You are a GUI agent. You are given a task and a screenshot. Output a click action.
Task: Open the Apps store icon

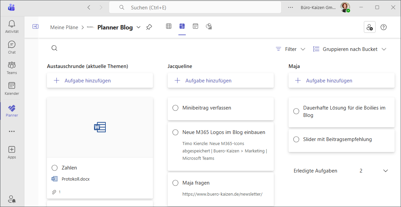click(12, 152)
